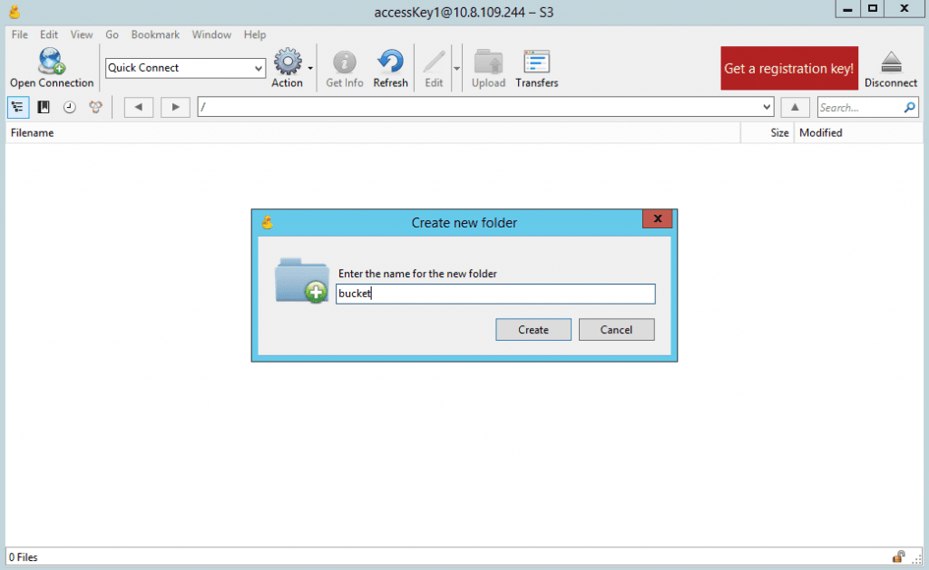Open the Go menu
The height and width of the screenshot is (570, 929).
[x=112, y=34]
